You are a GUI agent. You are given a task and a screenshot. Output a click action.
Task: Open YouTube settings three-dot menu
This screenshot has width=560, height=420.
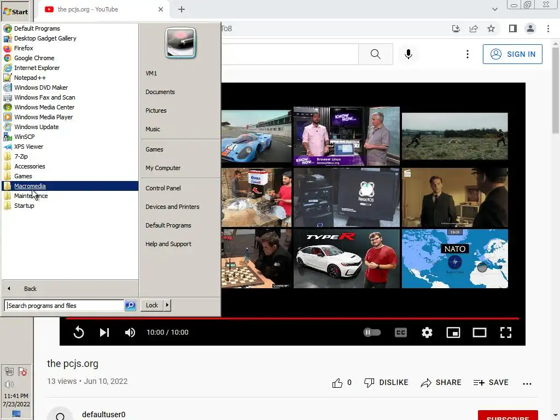[467, 54]
